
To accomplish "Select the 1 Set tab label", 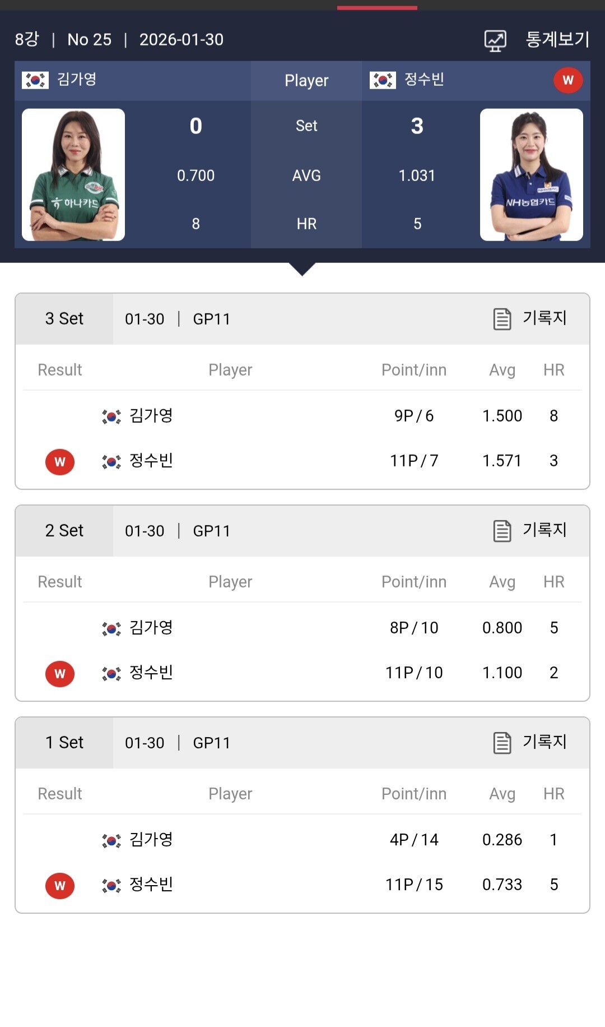I will pyautogui.click(x=64, y=743).
